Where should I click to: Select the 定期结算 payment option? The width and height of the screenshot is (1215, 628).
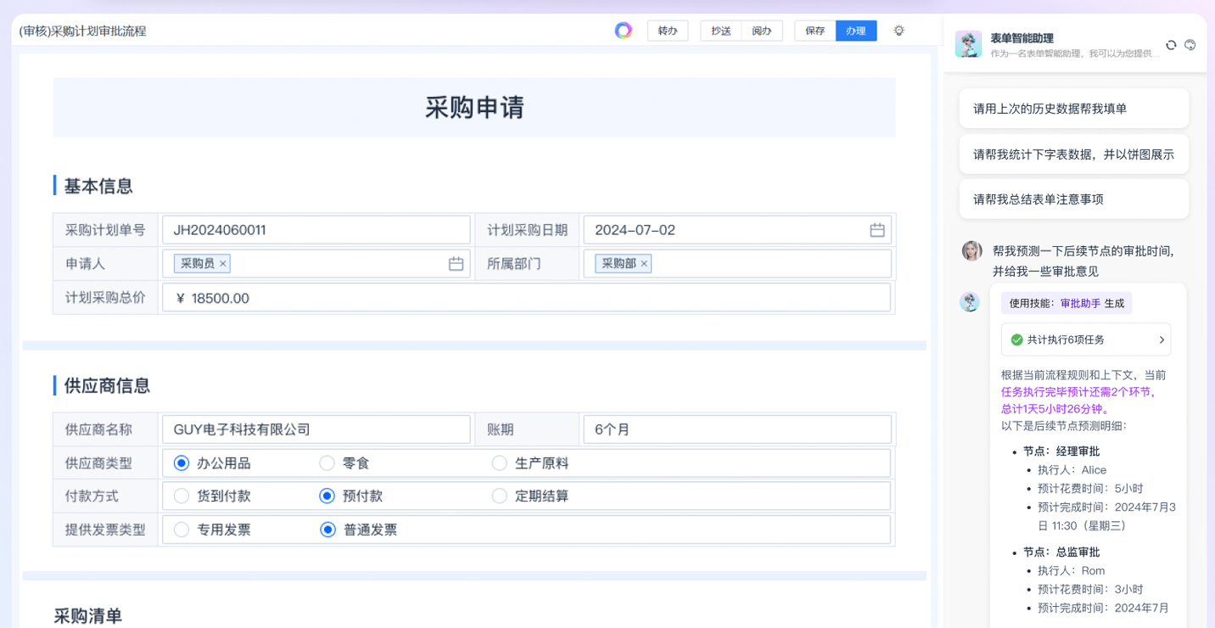500,496
